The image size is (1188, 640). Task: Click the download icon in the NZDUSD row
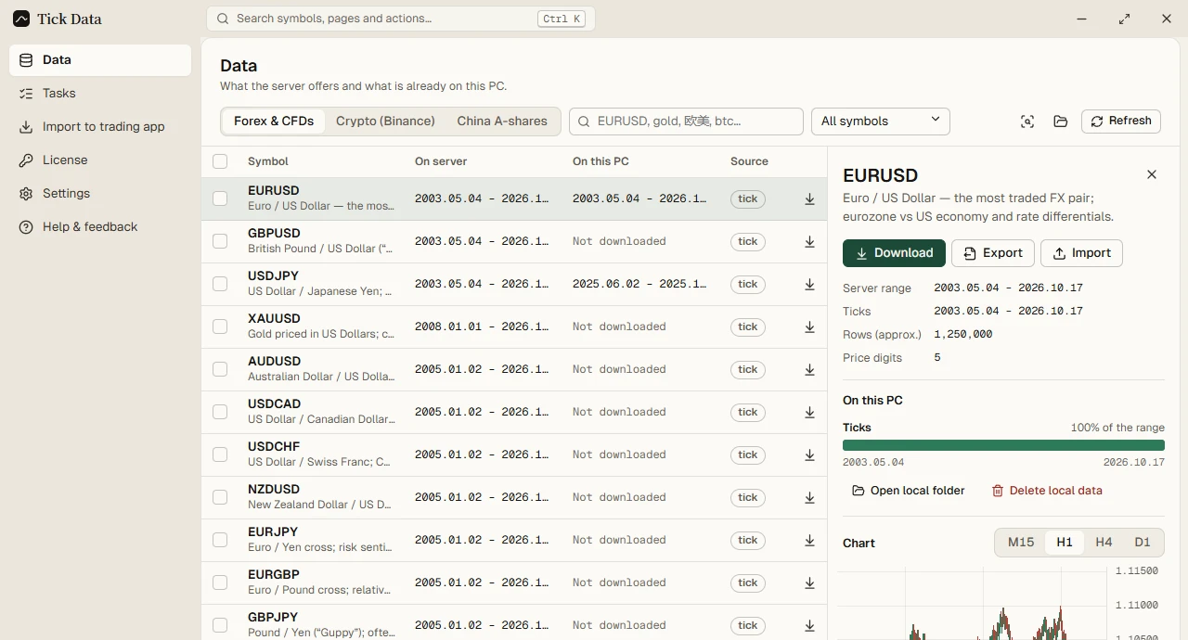pos(809,498)
